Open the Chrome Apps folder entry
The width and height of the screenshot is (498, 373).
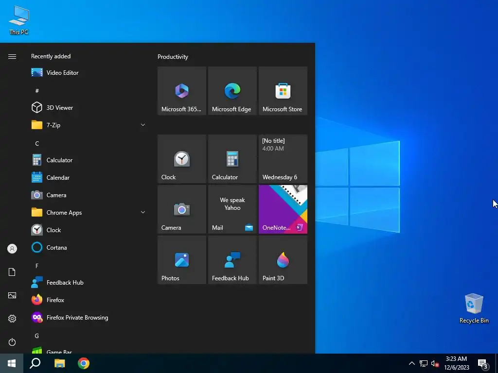point(89,213)
